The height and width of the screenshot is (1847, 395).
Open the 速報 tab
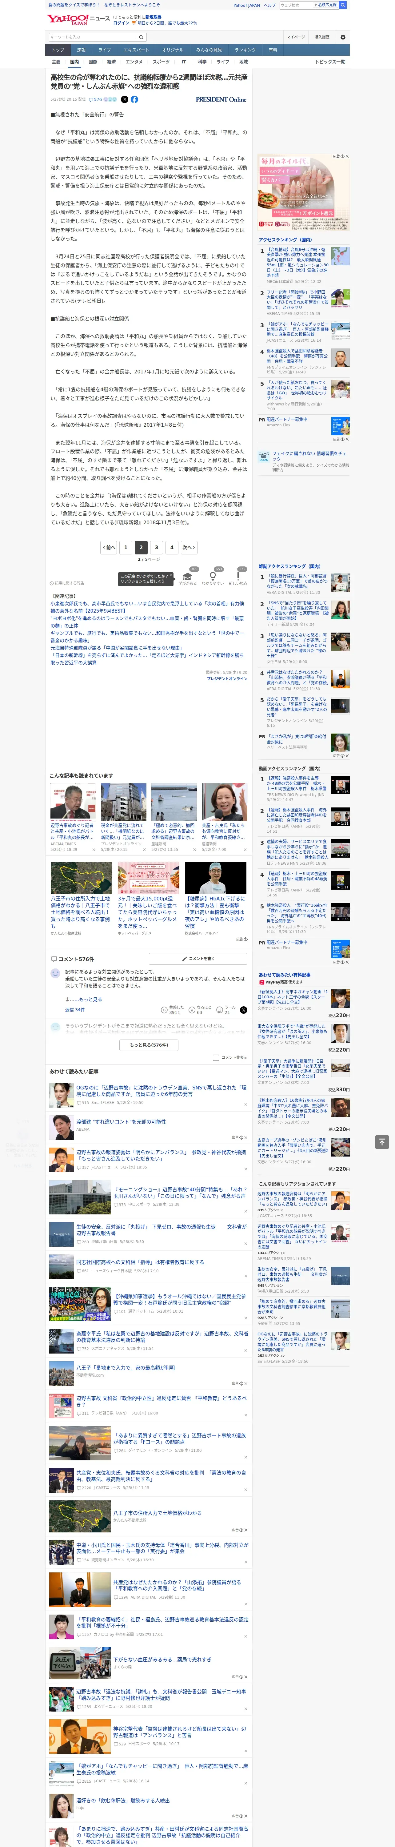(x=81, y=50)
